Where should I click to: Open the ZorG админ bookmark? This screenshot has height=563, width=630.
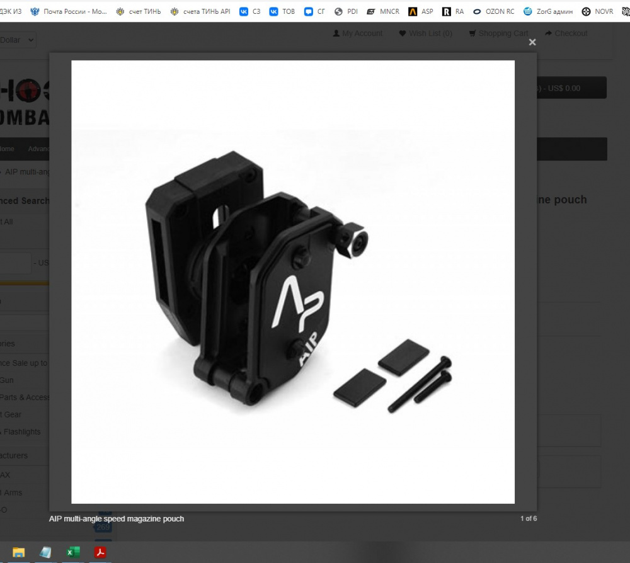pos(548,11)
